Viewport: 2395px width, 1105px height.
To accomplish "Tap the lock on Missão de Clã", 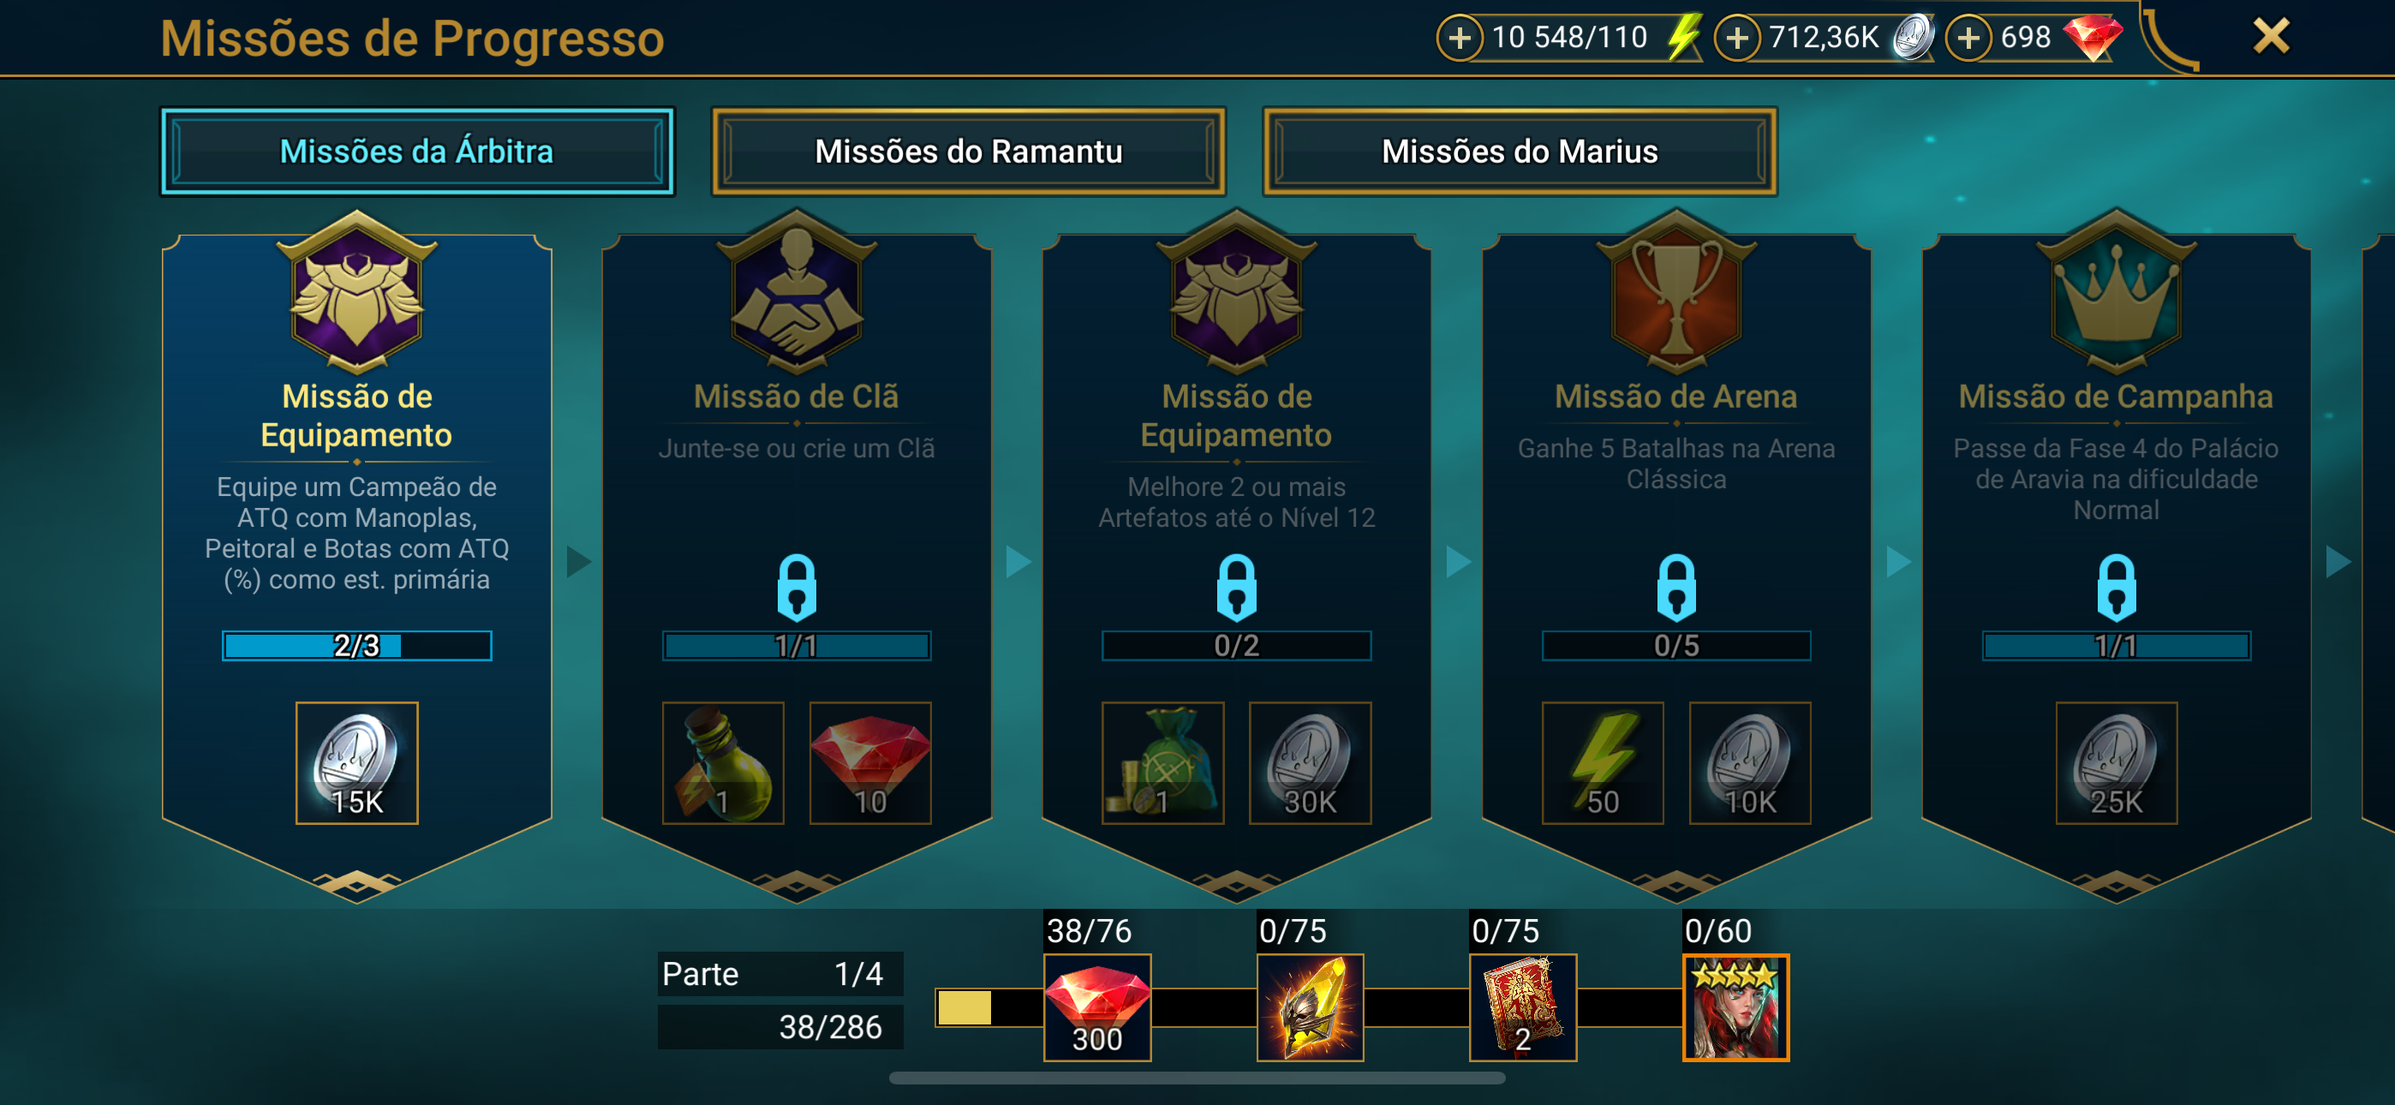I will pyautogui.click(x=797, y=588).
